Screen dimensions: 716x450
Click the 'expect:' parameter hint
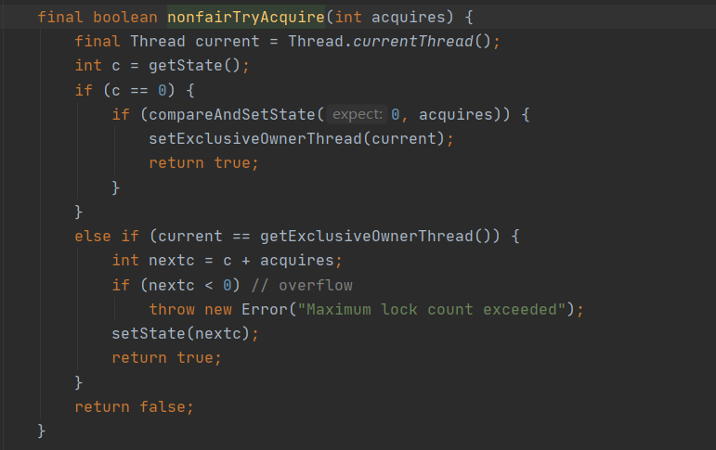(358, 114)
